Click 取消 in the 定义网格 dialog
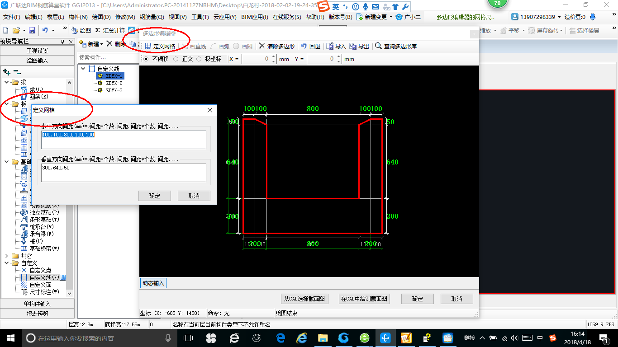 tap(194, 196)
